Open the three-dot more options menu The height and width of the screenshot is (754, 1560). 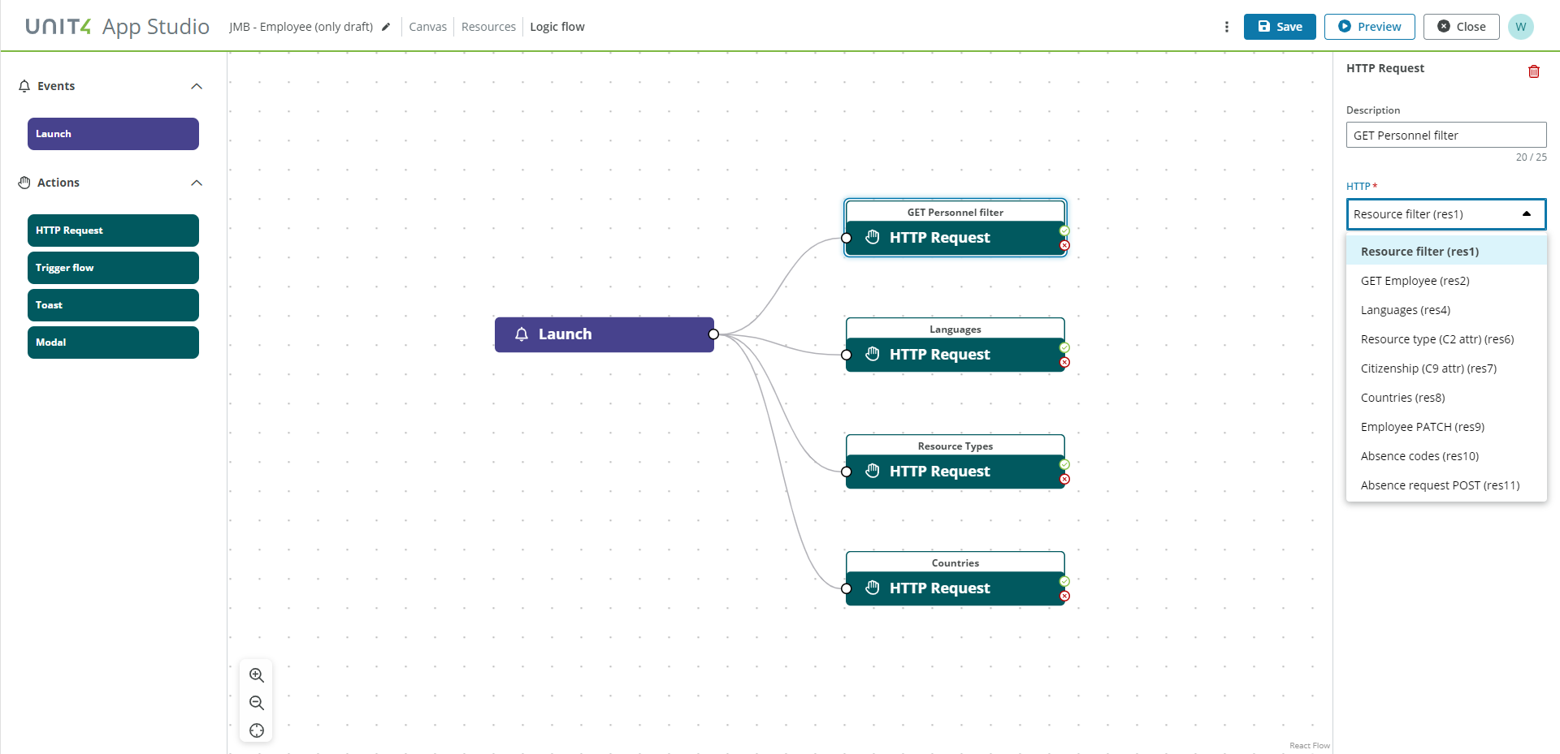1226,27
